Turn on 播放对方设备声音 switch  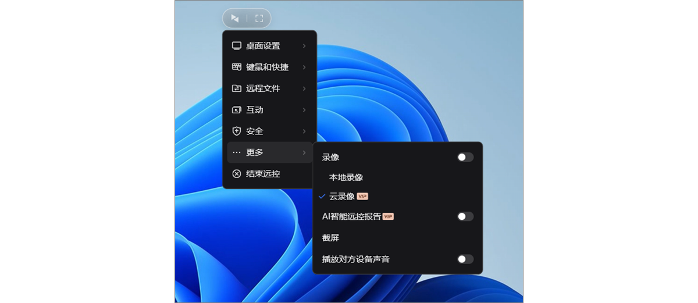465,259
